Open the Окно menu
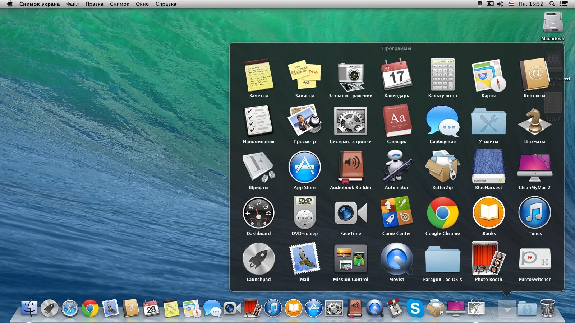The image size is (575, 323). (x=142, y=4)
